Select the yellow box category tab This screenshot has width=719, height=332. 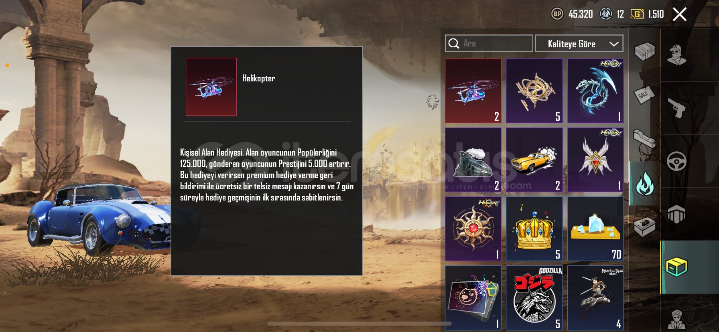[676, 267]
